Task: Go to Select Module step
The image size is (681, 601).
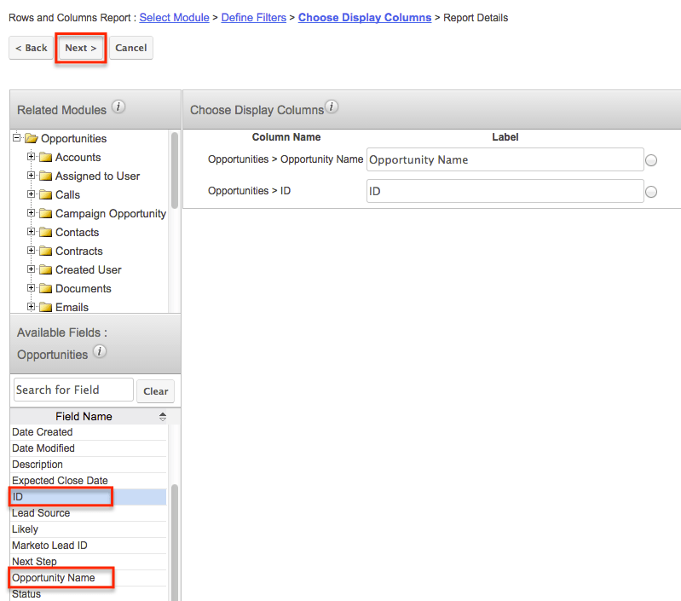Action: pos(174,18)
